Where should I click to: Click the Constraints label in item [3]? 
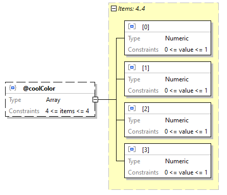(143, 172)
